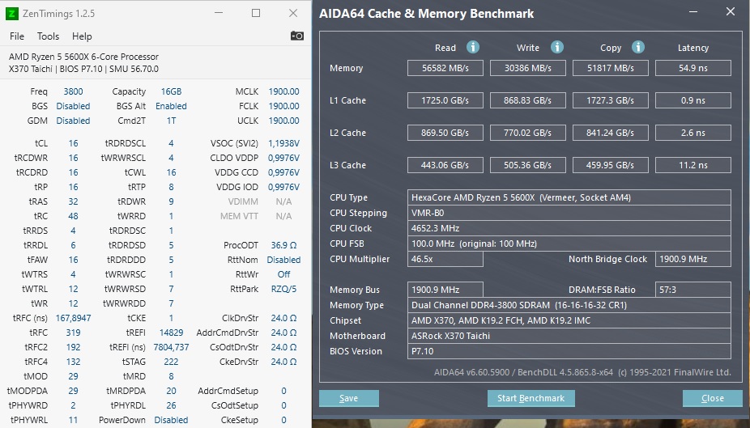Click the Chipset AMD X370 field
The image size is (750, 428).
coord(569,320)
